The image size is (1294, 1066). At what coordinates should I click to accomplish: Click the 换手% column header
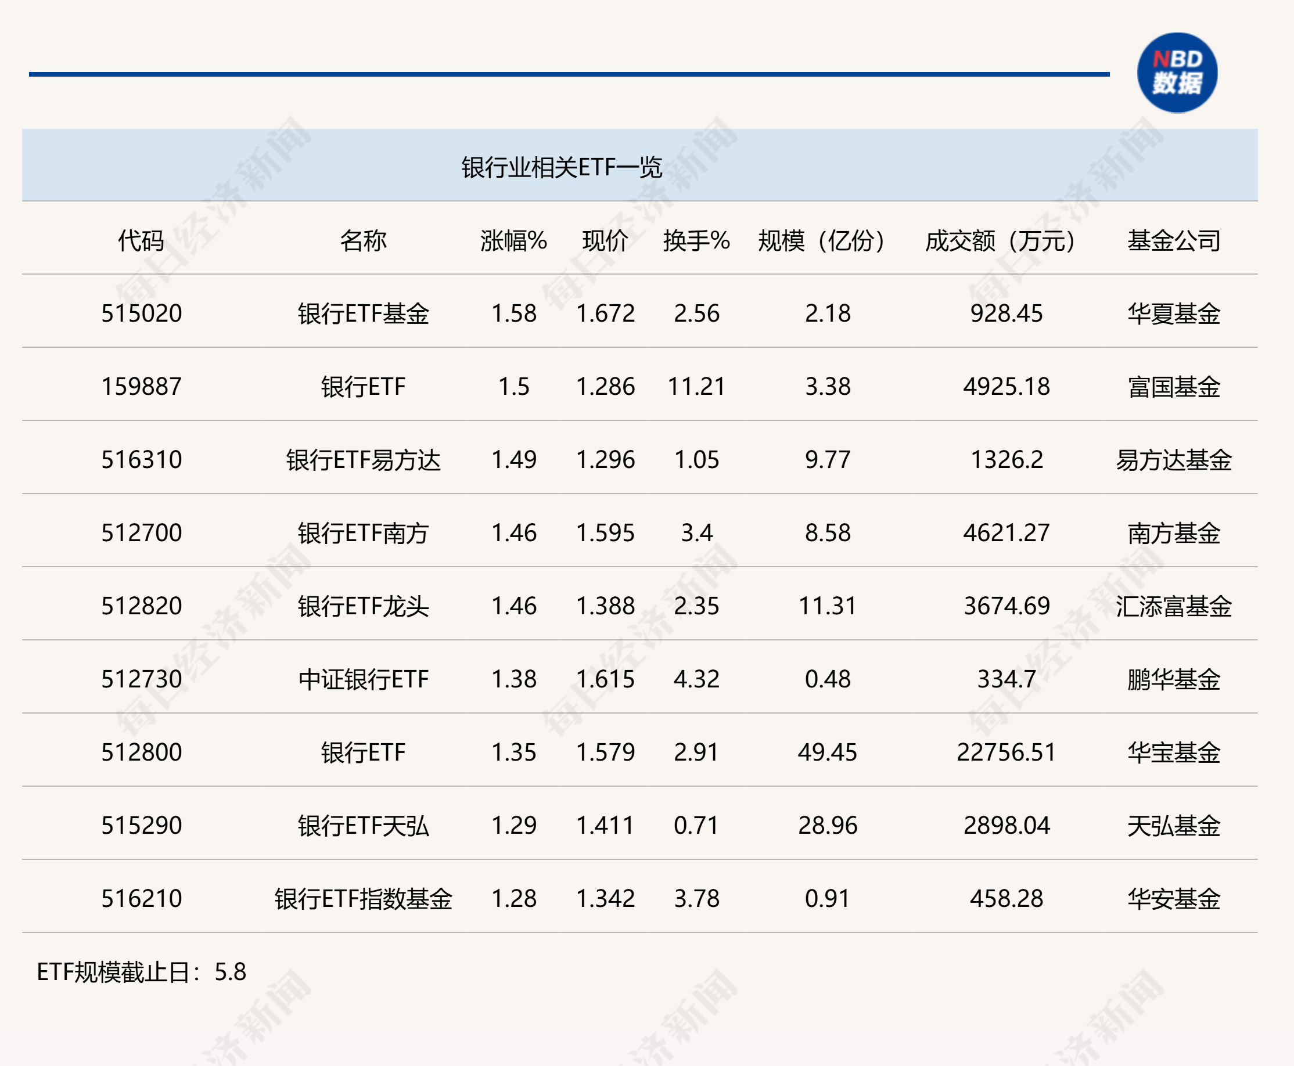(696, 240)
